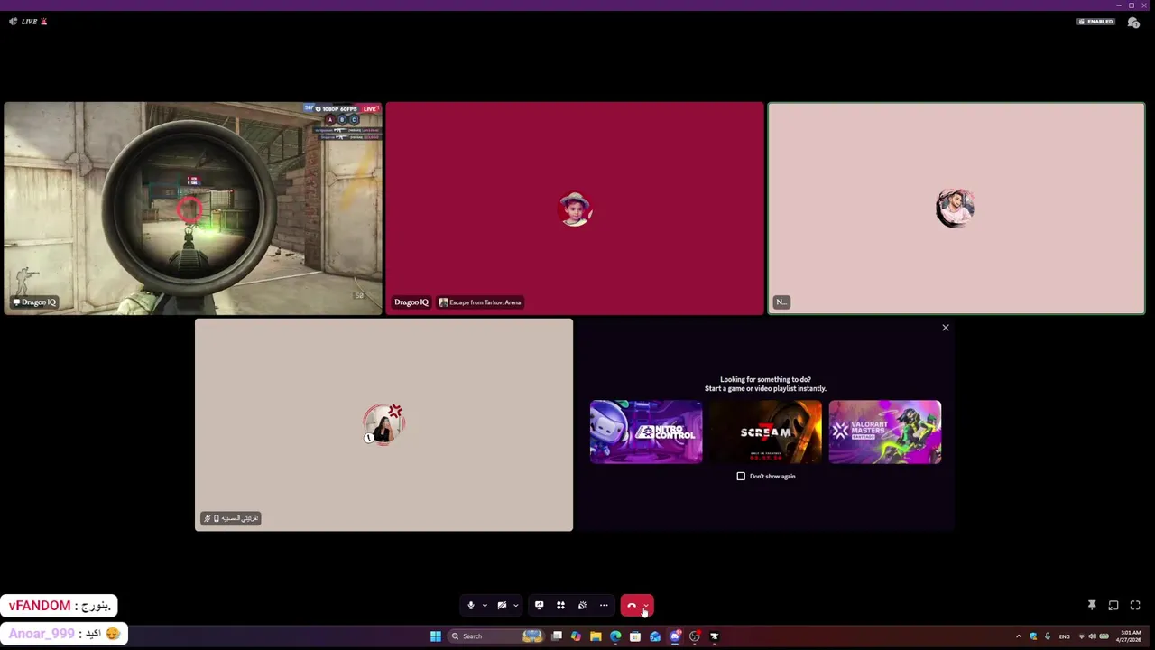Open the clock showing 3:01 AM

(1131, 636)
